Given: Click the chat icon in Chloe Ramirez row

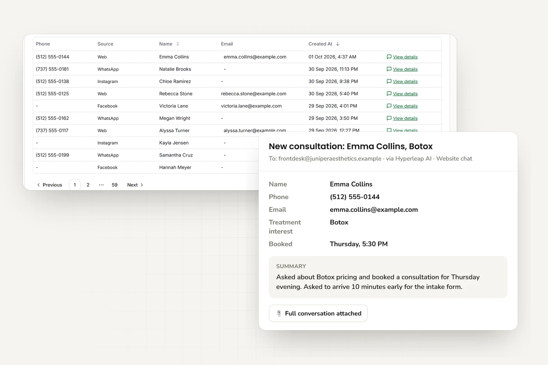Looking at the screenshot, I should click(x=389, y=81).
